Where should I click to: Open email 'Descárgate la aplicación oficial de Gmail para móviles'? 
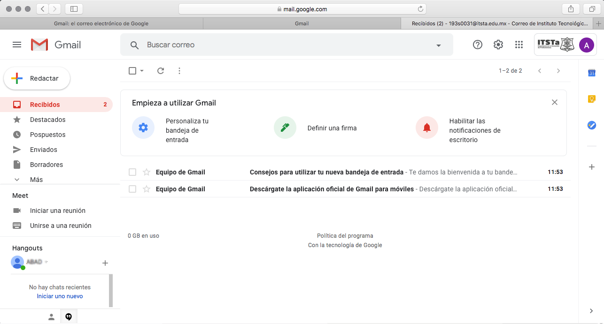click(346, 189)
